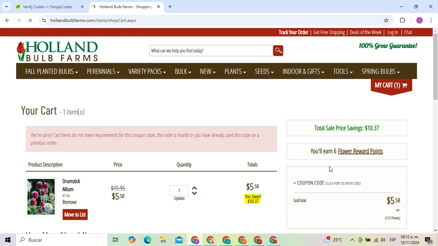Open Task View on the taskbar
Viewport: 438px width, 246px height.
click(x=115, y=240)
